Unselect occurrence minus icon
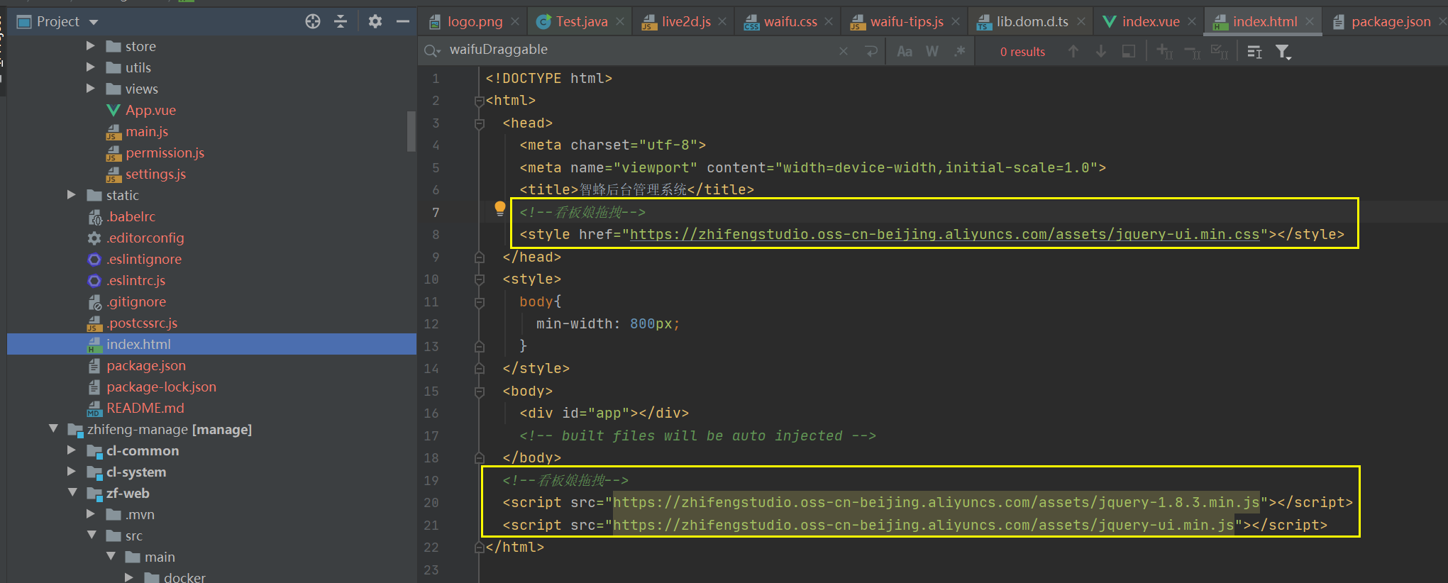1448x583 pixels. click(1192, 52)
